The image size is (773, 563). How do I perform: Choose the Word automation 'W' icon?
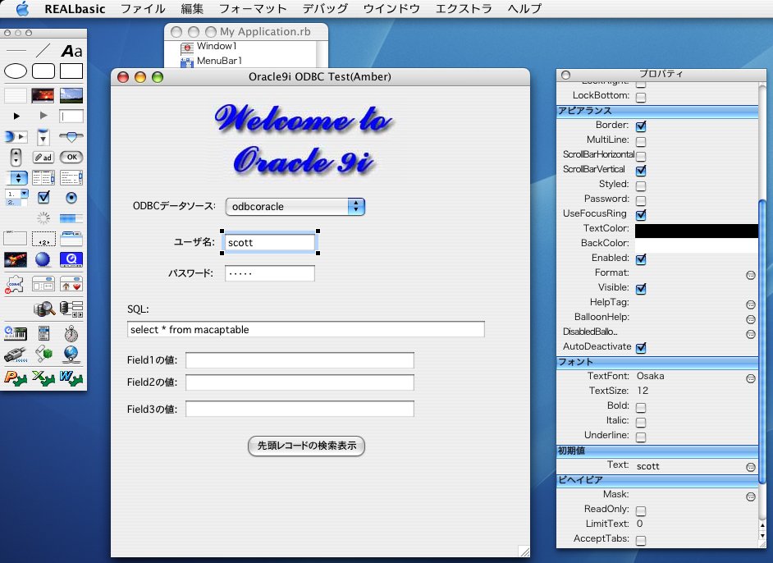[71, 378]
